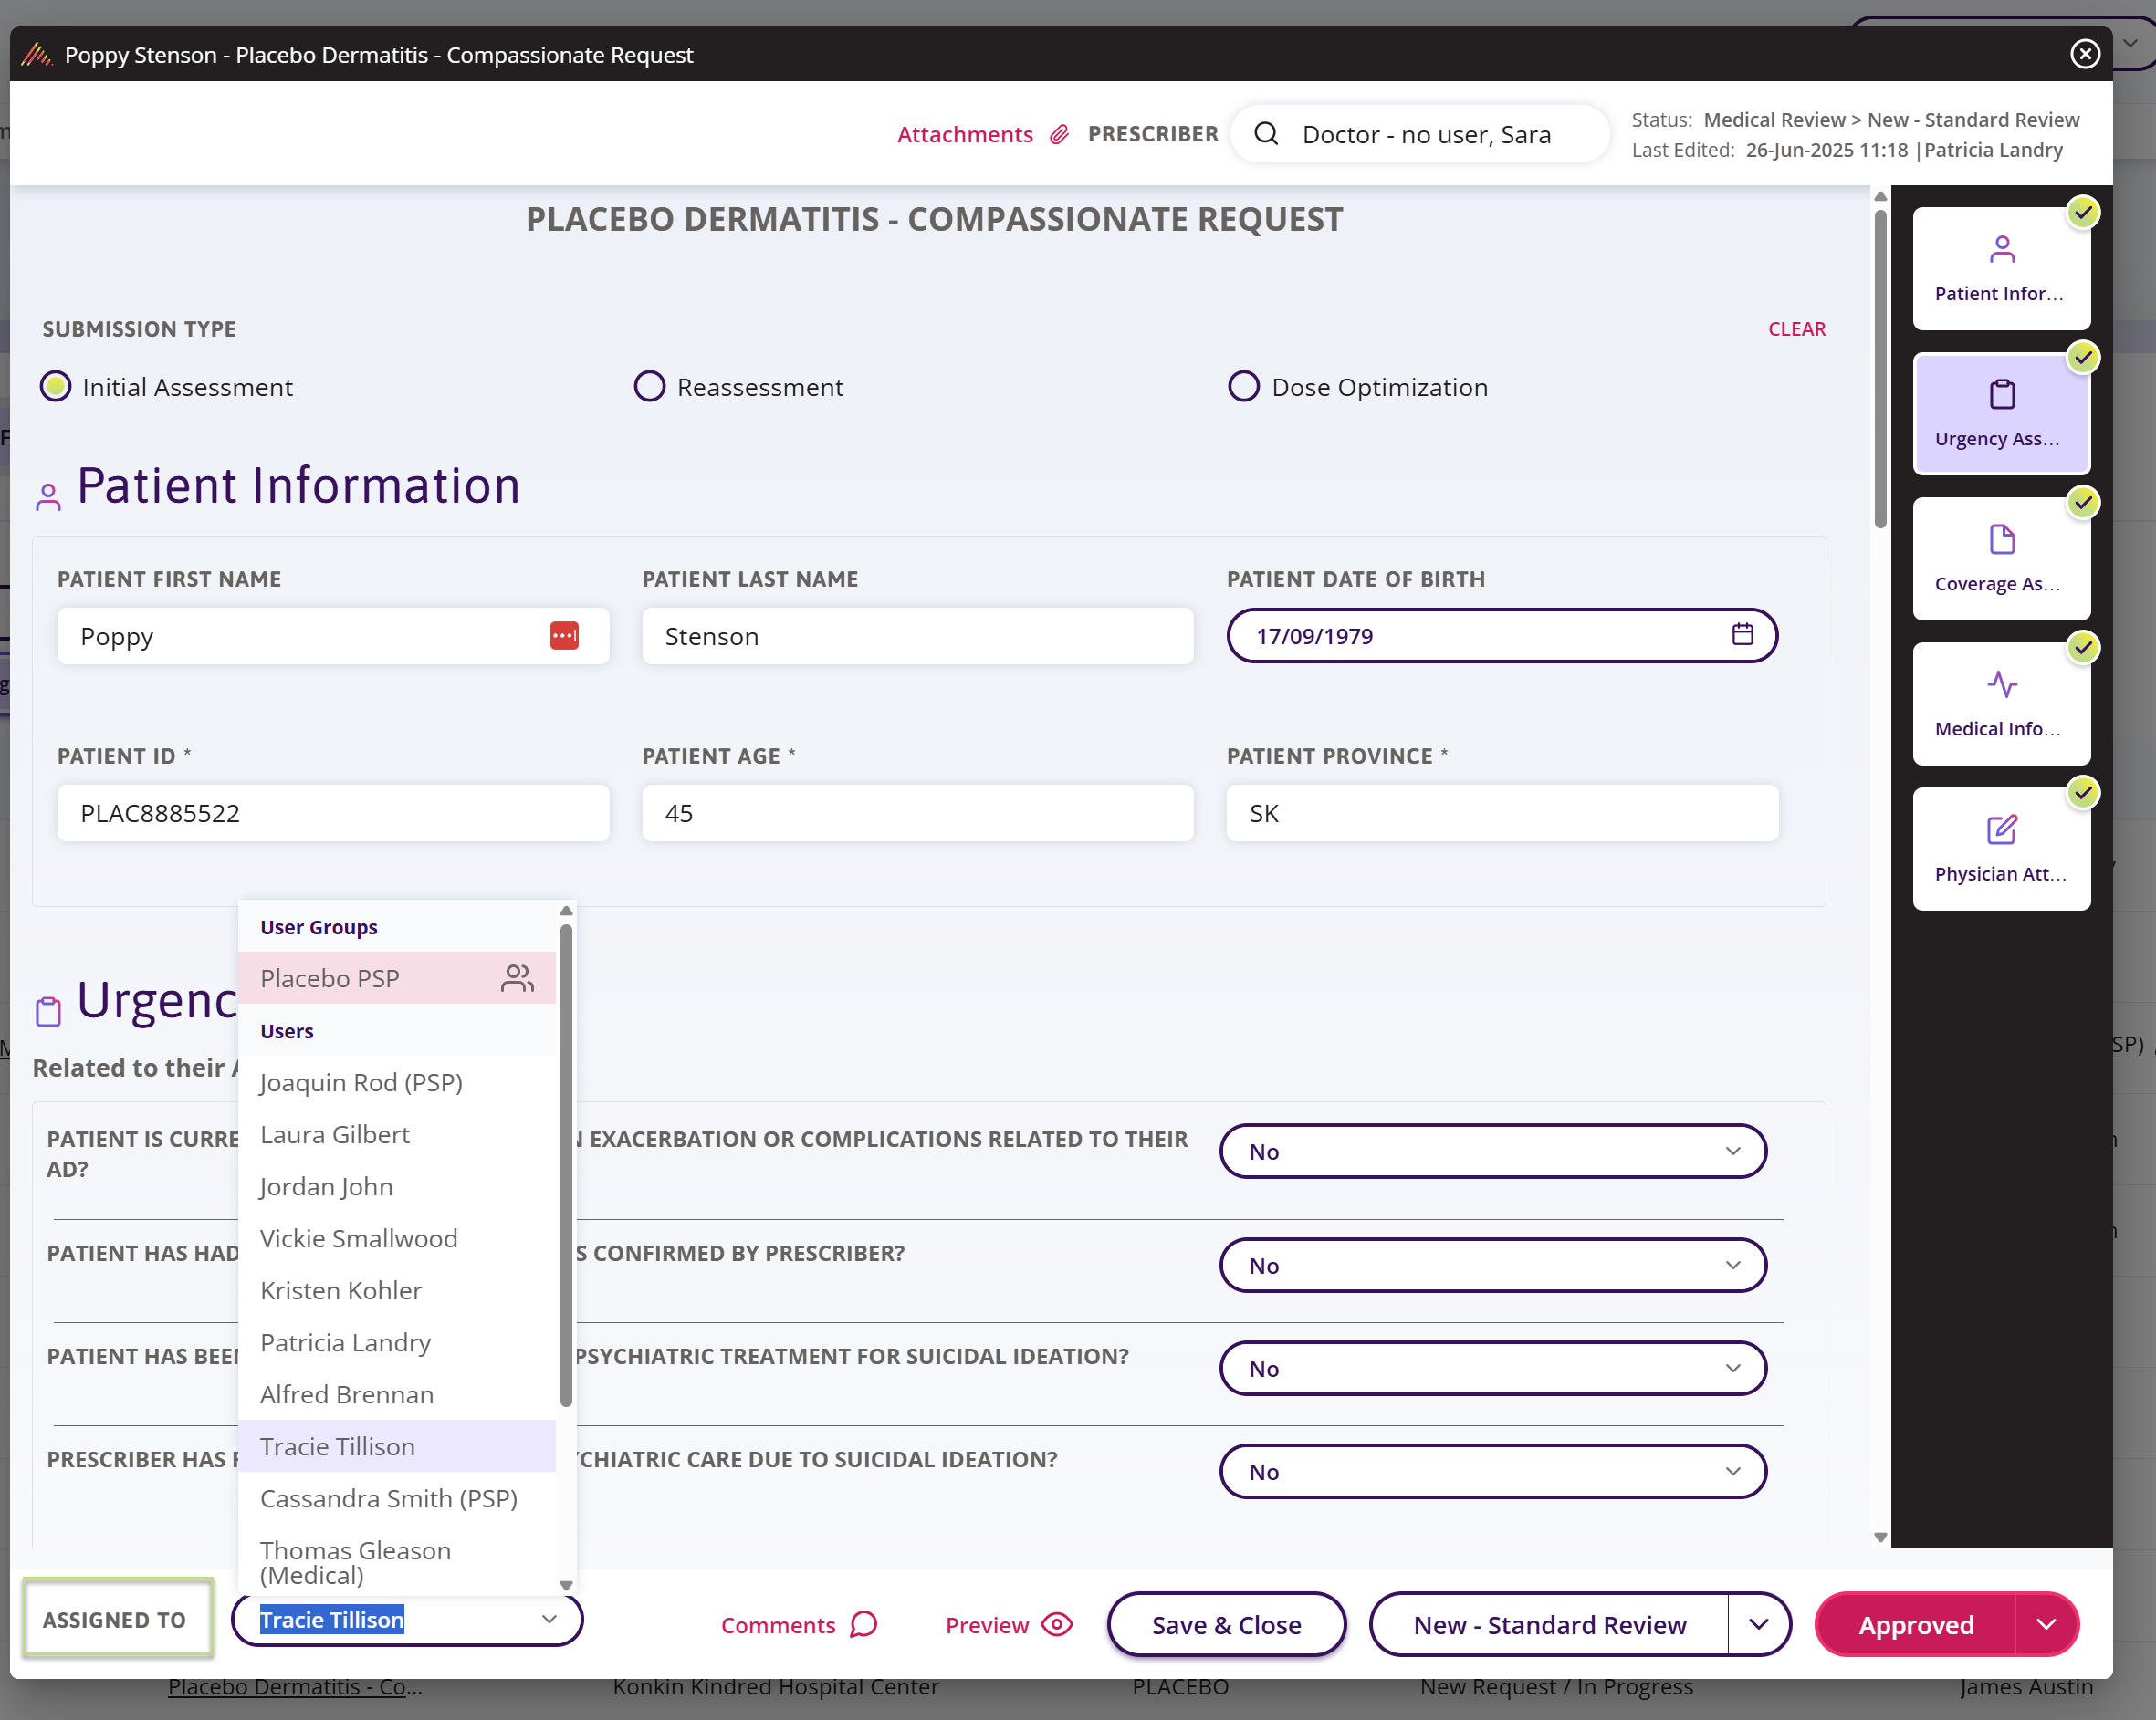Click the CLEAR link for submission type
This screenshot has width=2156, height=1720.
(1796, 328)
